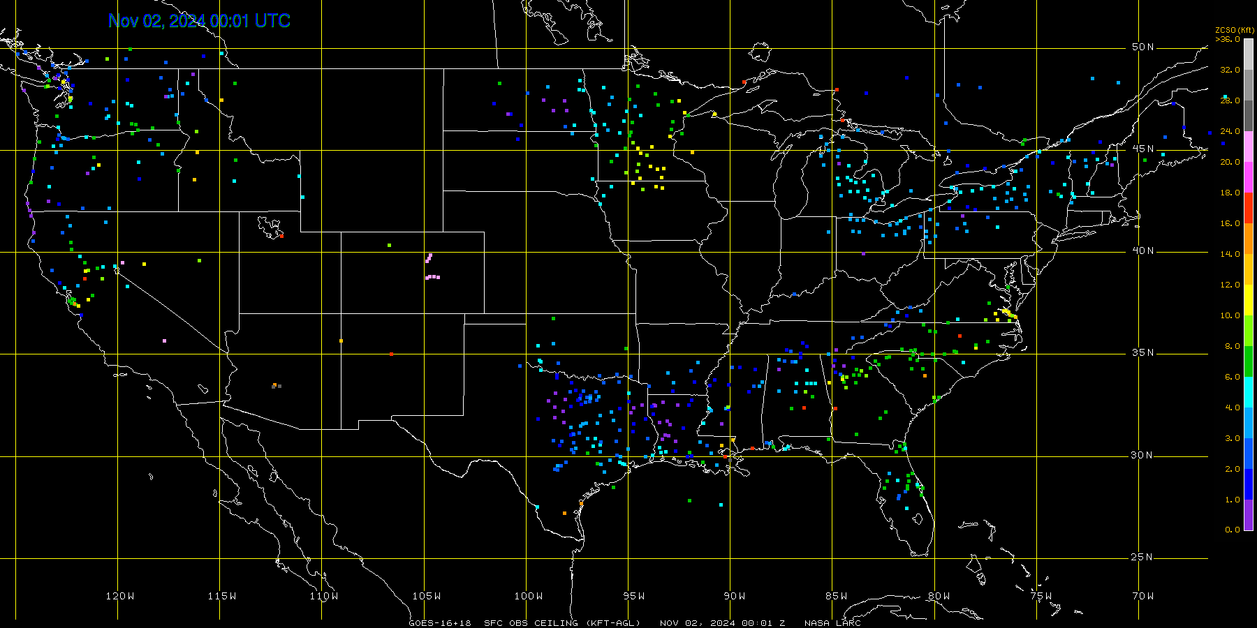Click the 95W longitude label

[x=634, y=596]
